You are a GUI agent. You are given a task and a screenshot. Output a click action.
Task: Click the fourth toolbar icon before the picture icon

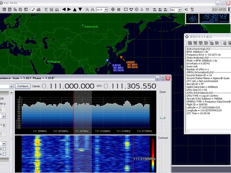point(21,10)
